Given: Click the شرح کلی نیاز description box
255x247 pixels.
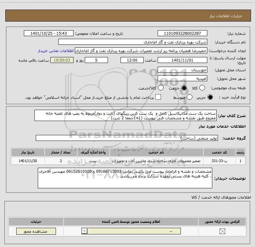Looking at the screenshot, I should click(x=126, y=115).
